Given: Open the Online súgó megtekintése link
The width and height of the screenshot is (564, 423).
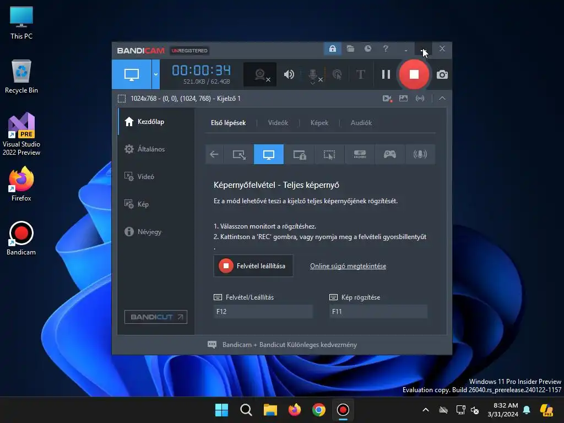Looking at the screenshot, I should [x=348, y=266].
